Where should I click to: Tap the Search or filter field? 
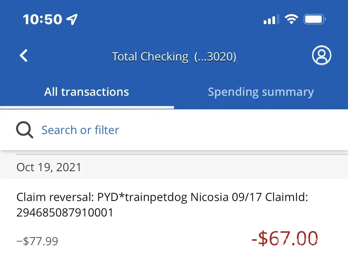click(x=80, y=130)
